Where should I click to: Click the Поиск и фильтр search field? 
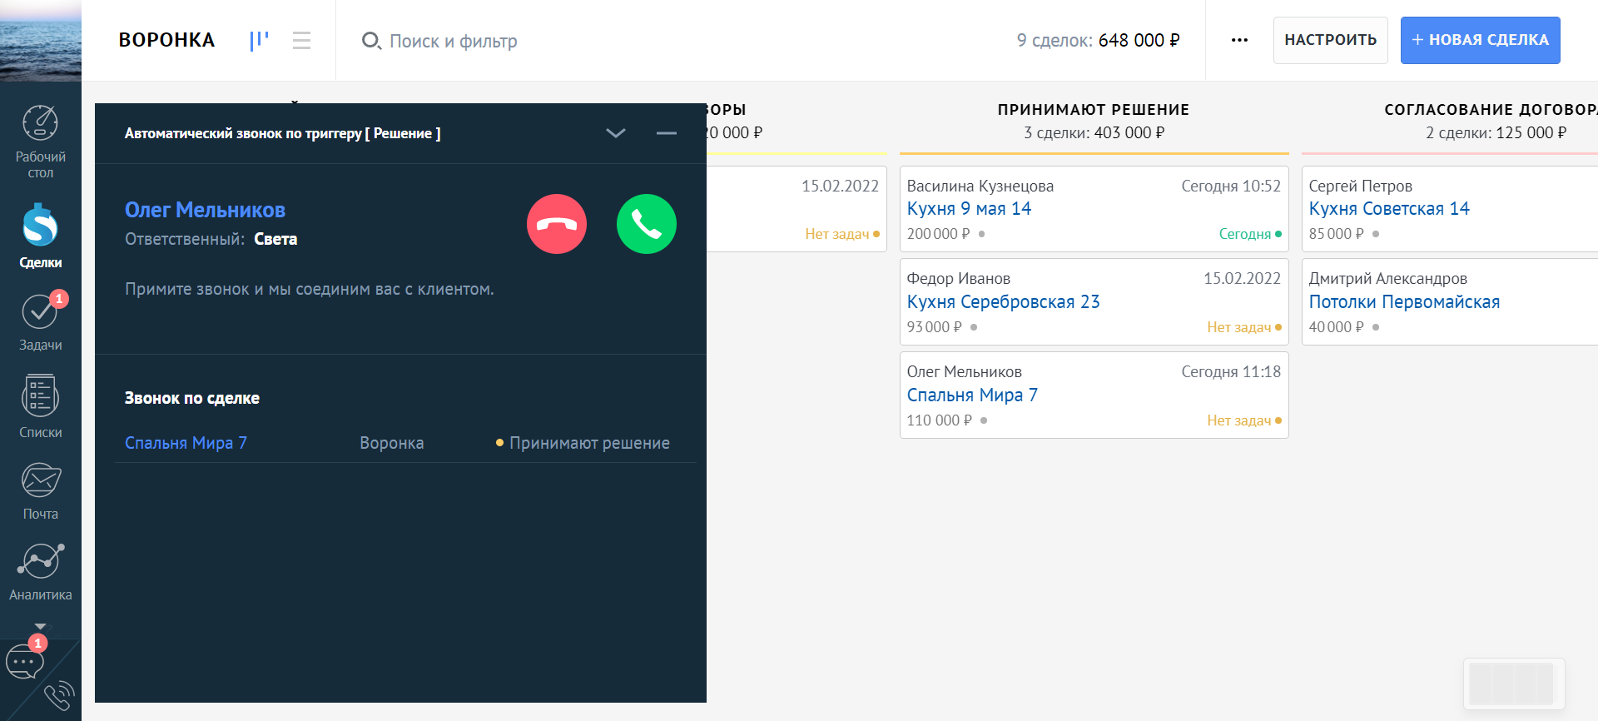coord(454,41)
